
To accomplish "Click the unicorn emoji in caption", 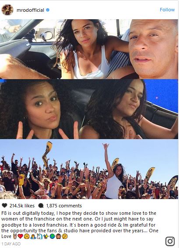I will (39, 237).
